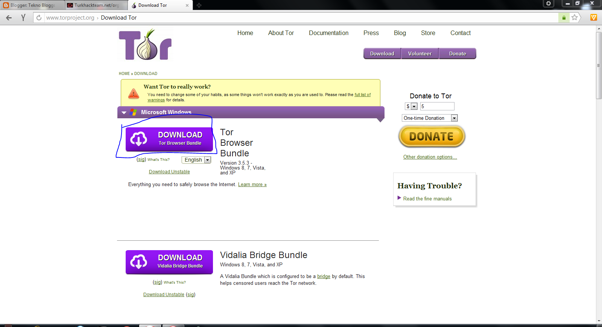
Task: Click the arrow beside Read the fine manuals
Action: (x=399, y=198)
